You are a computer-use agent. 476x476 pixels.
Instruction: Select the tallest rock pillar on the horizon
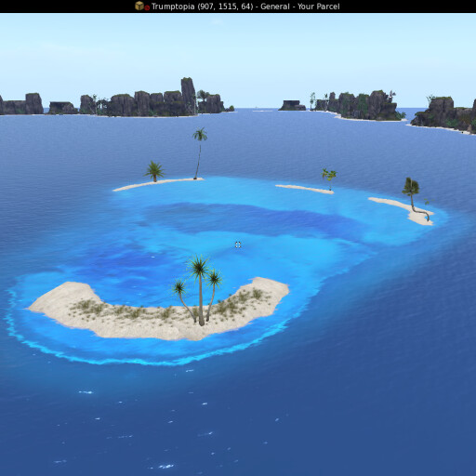(189, 95)
